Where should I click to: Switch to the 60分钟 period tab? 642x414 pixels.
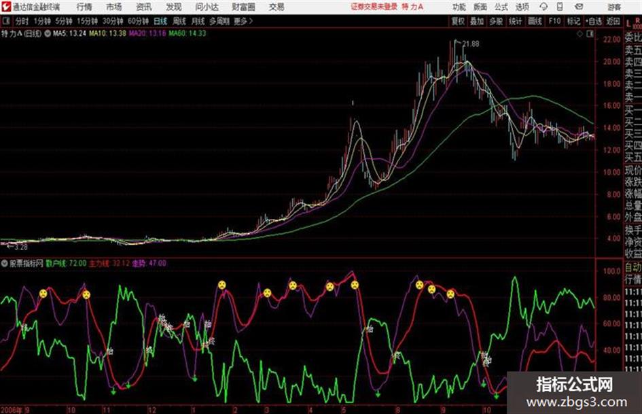pyautogui.click(x=138, y=21)
